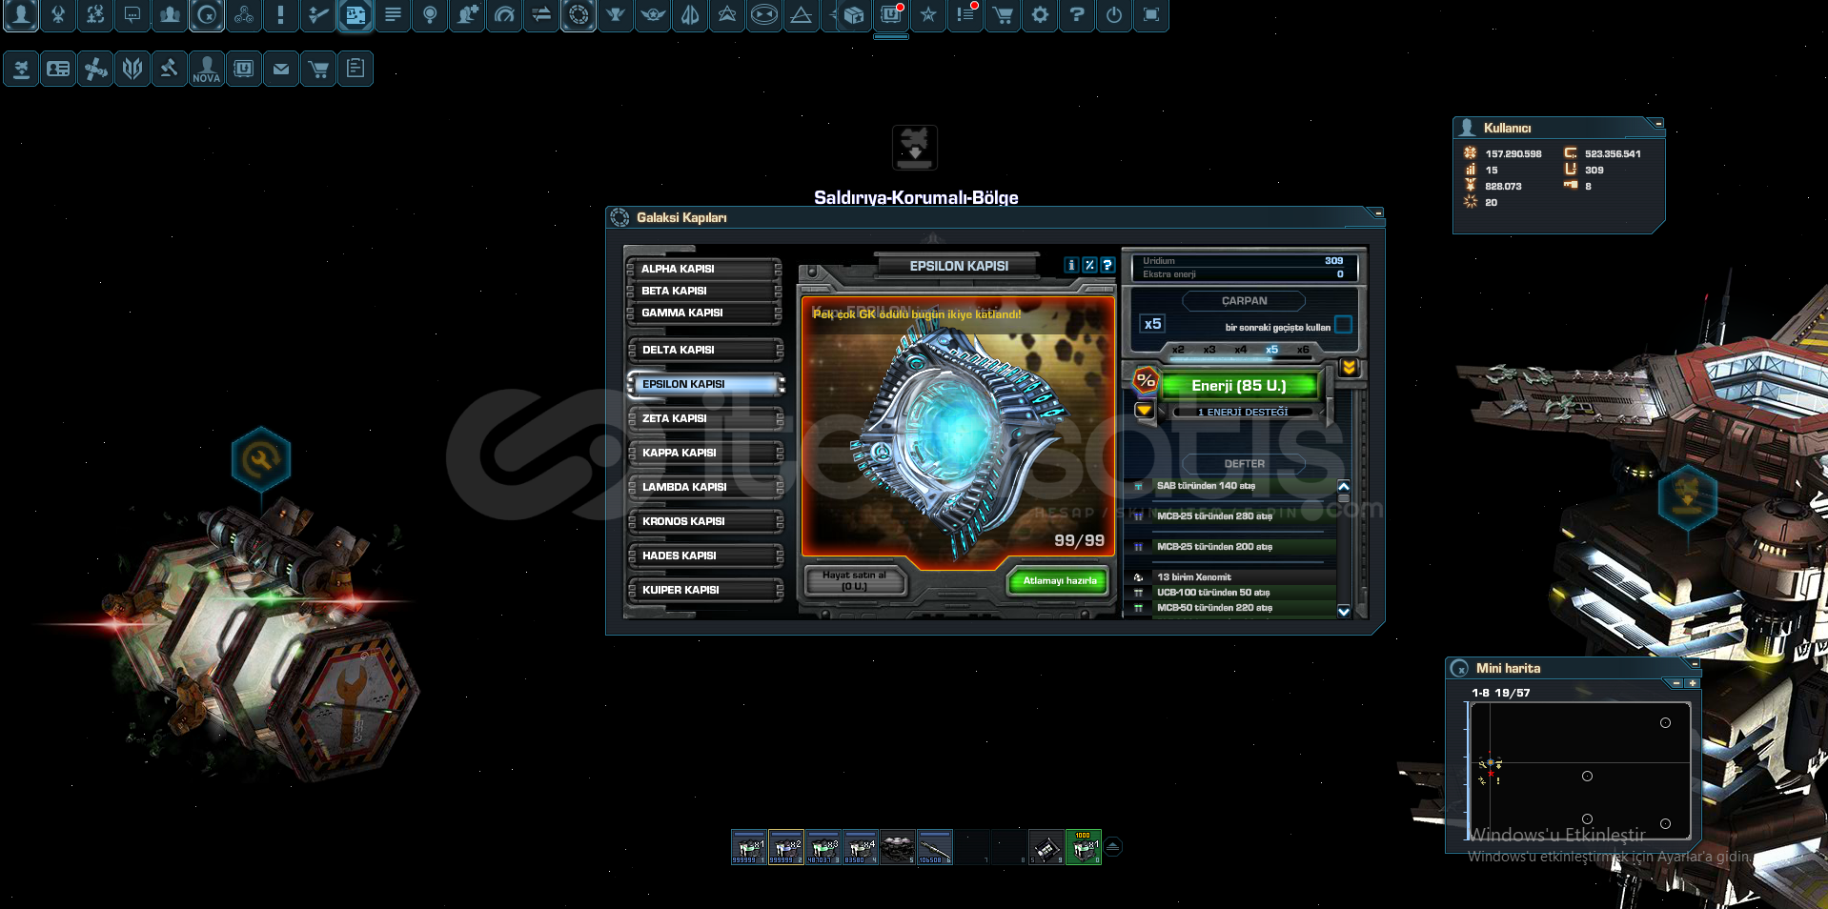The image size is (1828, 909).
Task: Click the hexagonal repair wrench icon in space
Action: [x=260, y=459]
